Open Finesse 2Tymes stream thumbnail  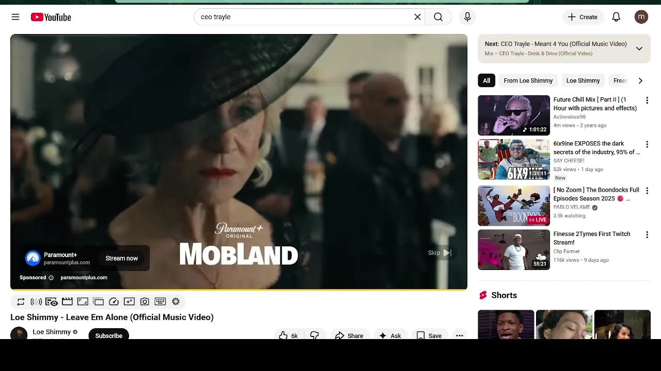(x=514, y=249)
